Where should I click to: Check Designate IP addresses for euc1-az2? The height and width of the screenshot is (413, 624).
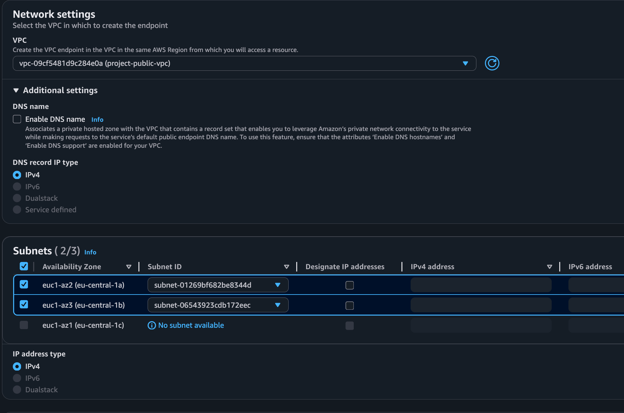[349, 285]
